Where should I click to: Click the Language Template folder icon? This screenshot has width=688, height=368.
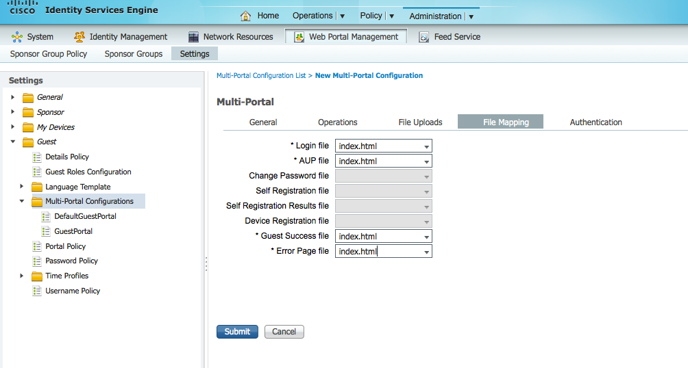click(x=37, y=187)
